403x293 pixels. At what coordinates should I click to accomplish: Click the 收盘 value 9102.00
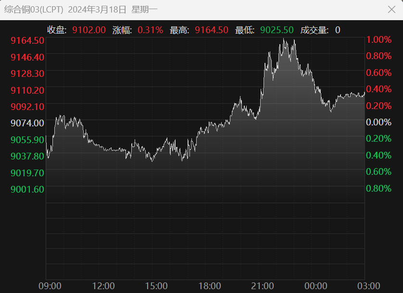pos(89,30)
